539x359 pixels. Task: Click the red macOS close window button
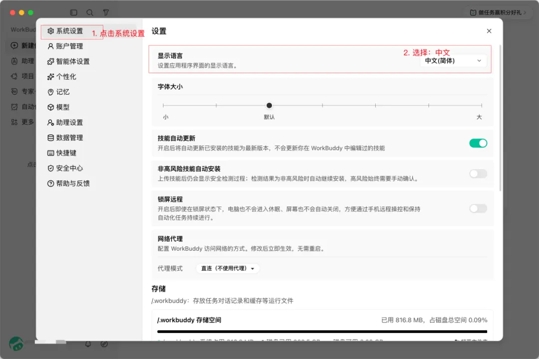click(x=12, y=12)
